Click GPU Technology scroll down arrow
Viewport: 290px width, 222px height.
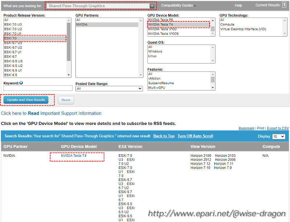click(x=285, y=34)
